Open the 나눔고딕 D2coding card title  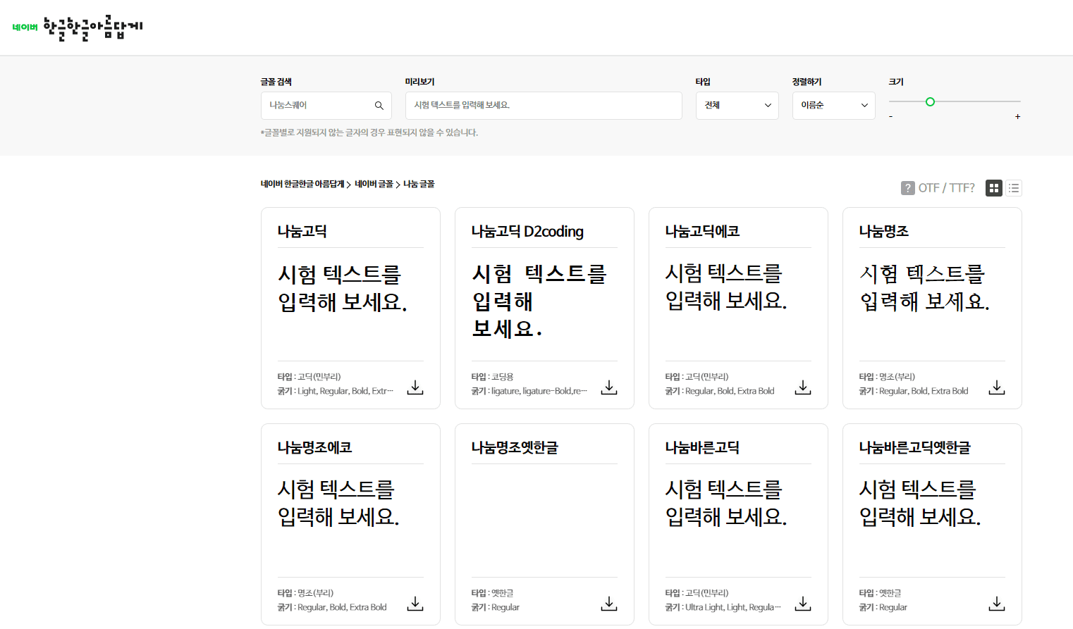pos(527,232)
